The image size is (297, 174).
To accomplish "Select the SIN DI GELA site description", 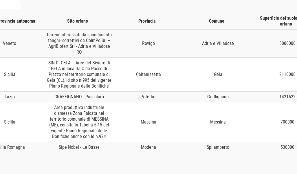I will click(x=79, y=75).
